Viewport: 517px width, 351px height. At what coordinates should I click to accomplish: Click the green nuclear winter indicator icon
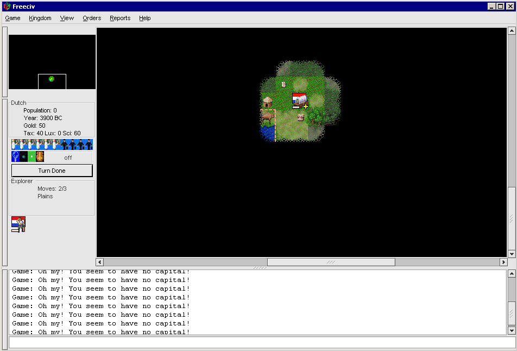click(31, 156)
